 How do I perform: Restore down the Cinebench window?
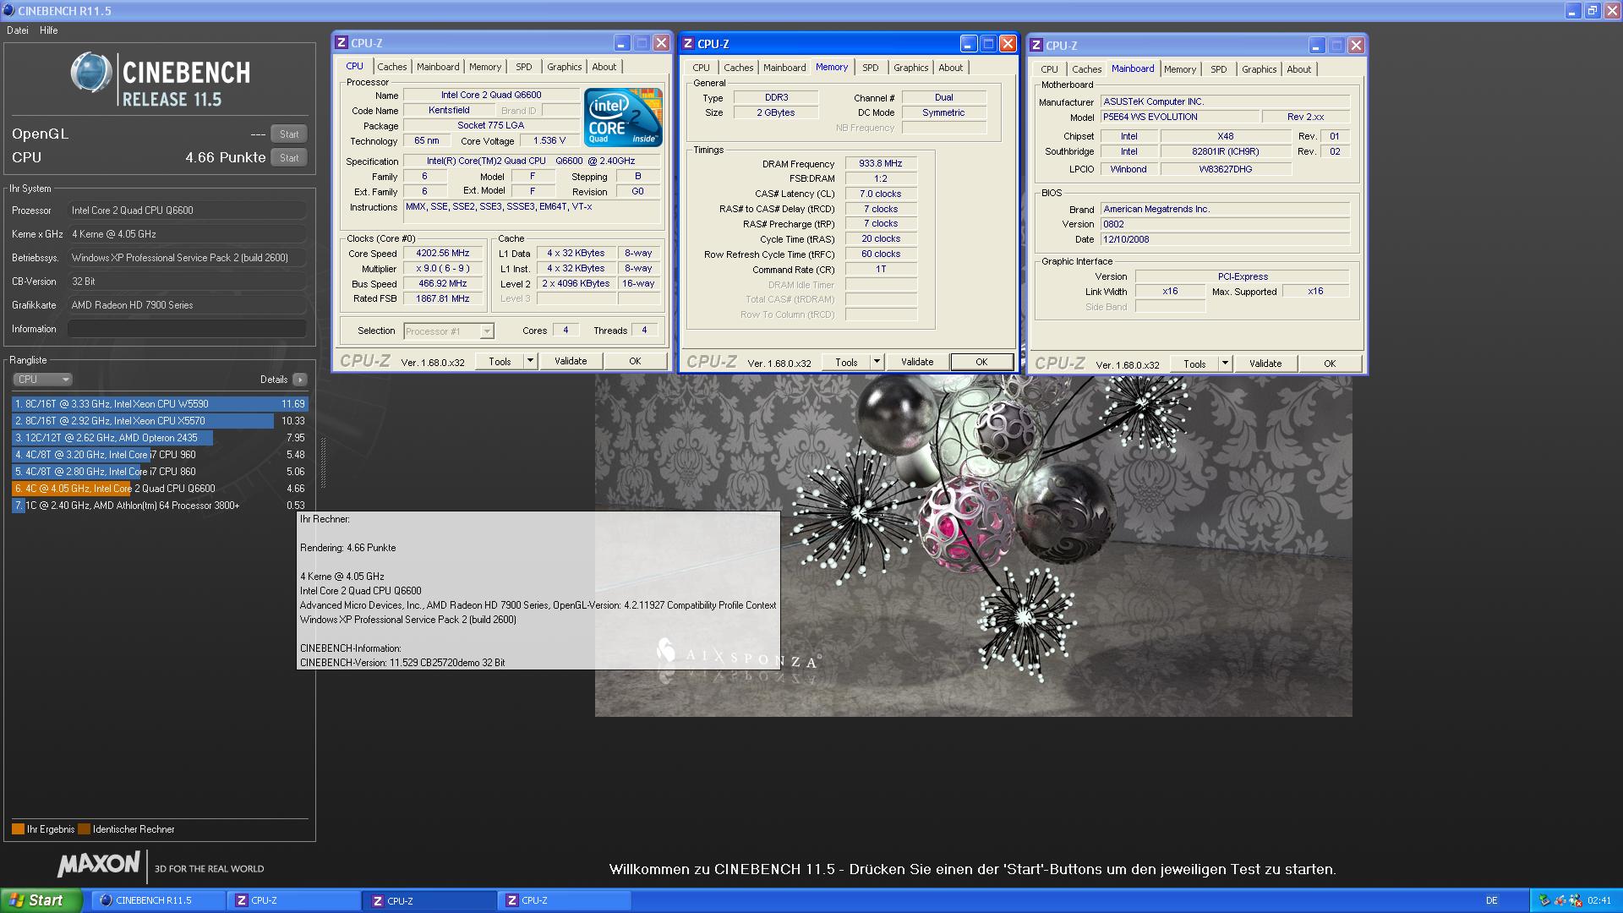[x=1592, y=10]
